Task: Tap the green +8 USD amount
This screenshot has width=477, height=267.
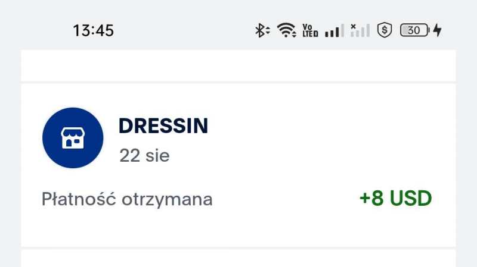Action: 395,199
